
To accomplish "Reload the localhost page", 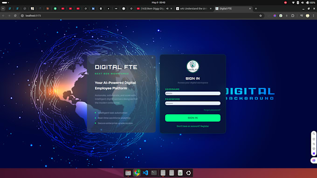I will (x=15, y=15).
